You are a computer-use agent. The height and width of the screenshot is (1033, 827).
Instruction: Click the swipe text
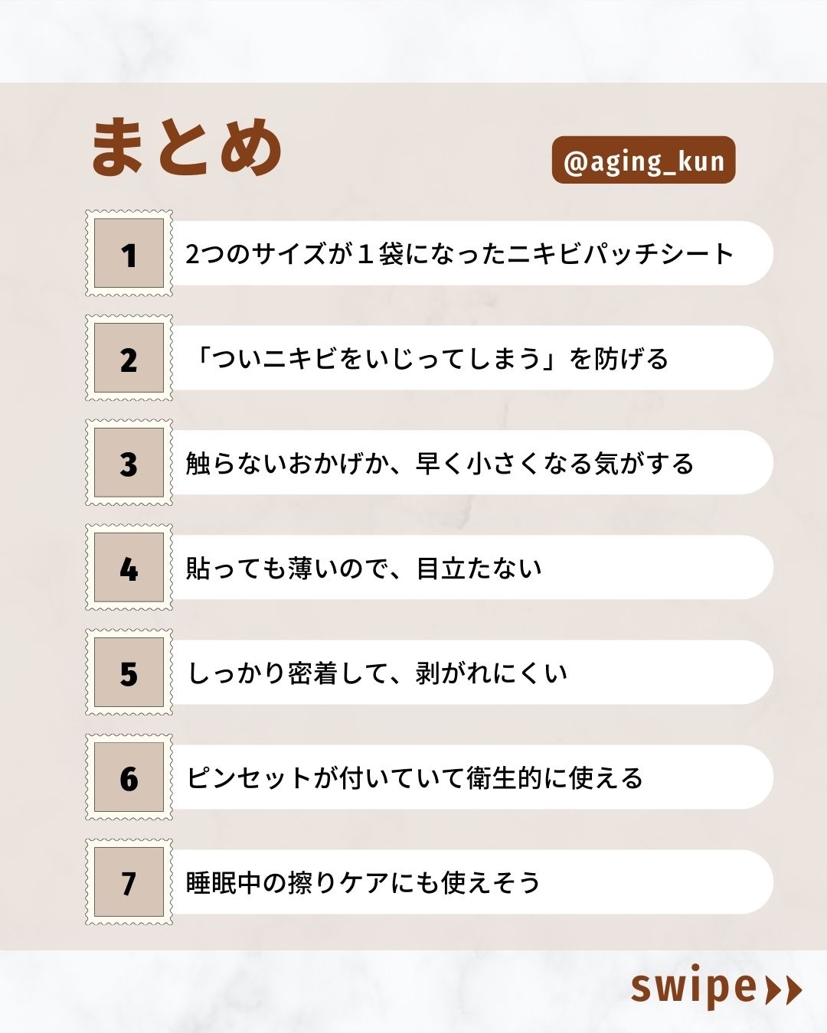pos(693,988)
